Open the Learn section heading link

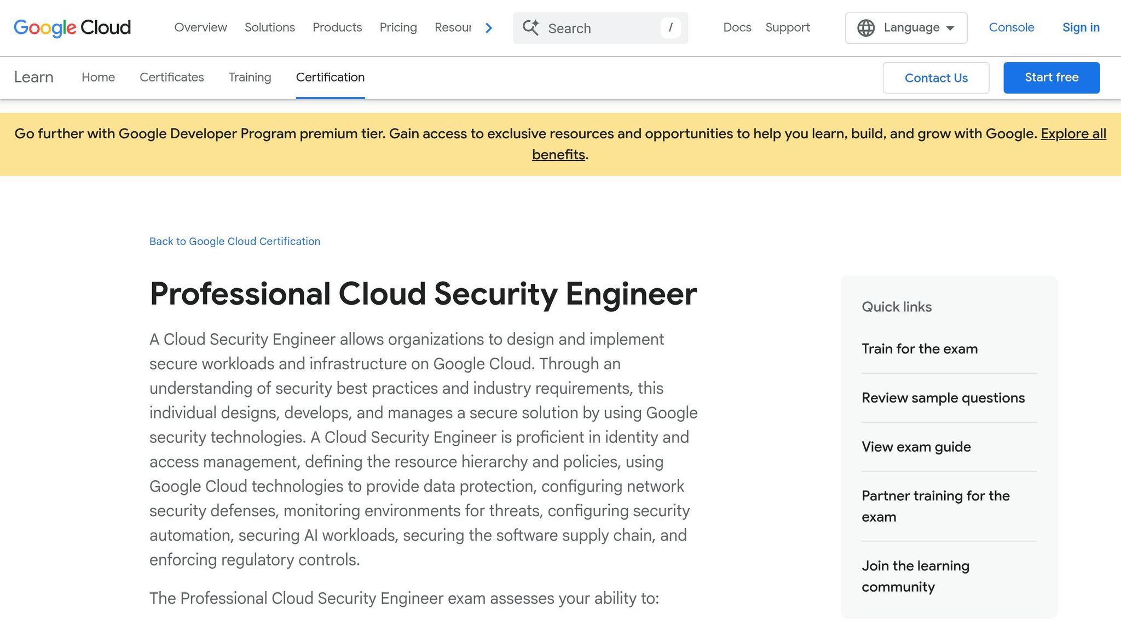[x=33, y=77]
